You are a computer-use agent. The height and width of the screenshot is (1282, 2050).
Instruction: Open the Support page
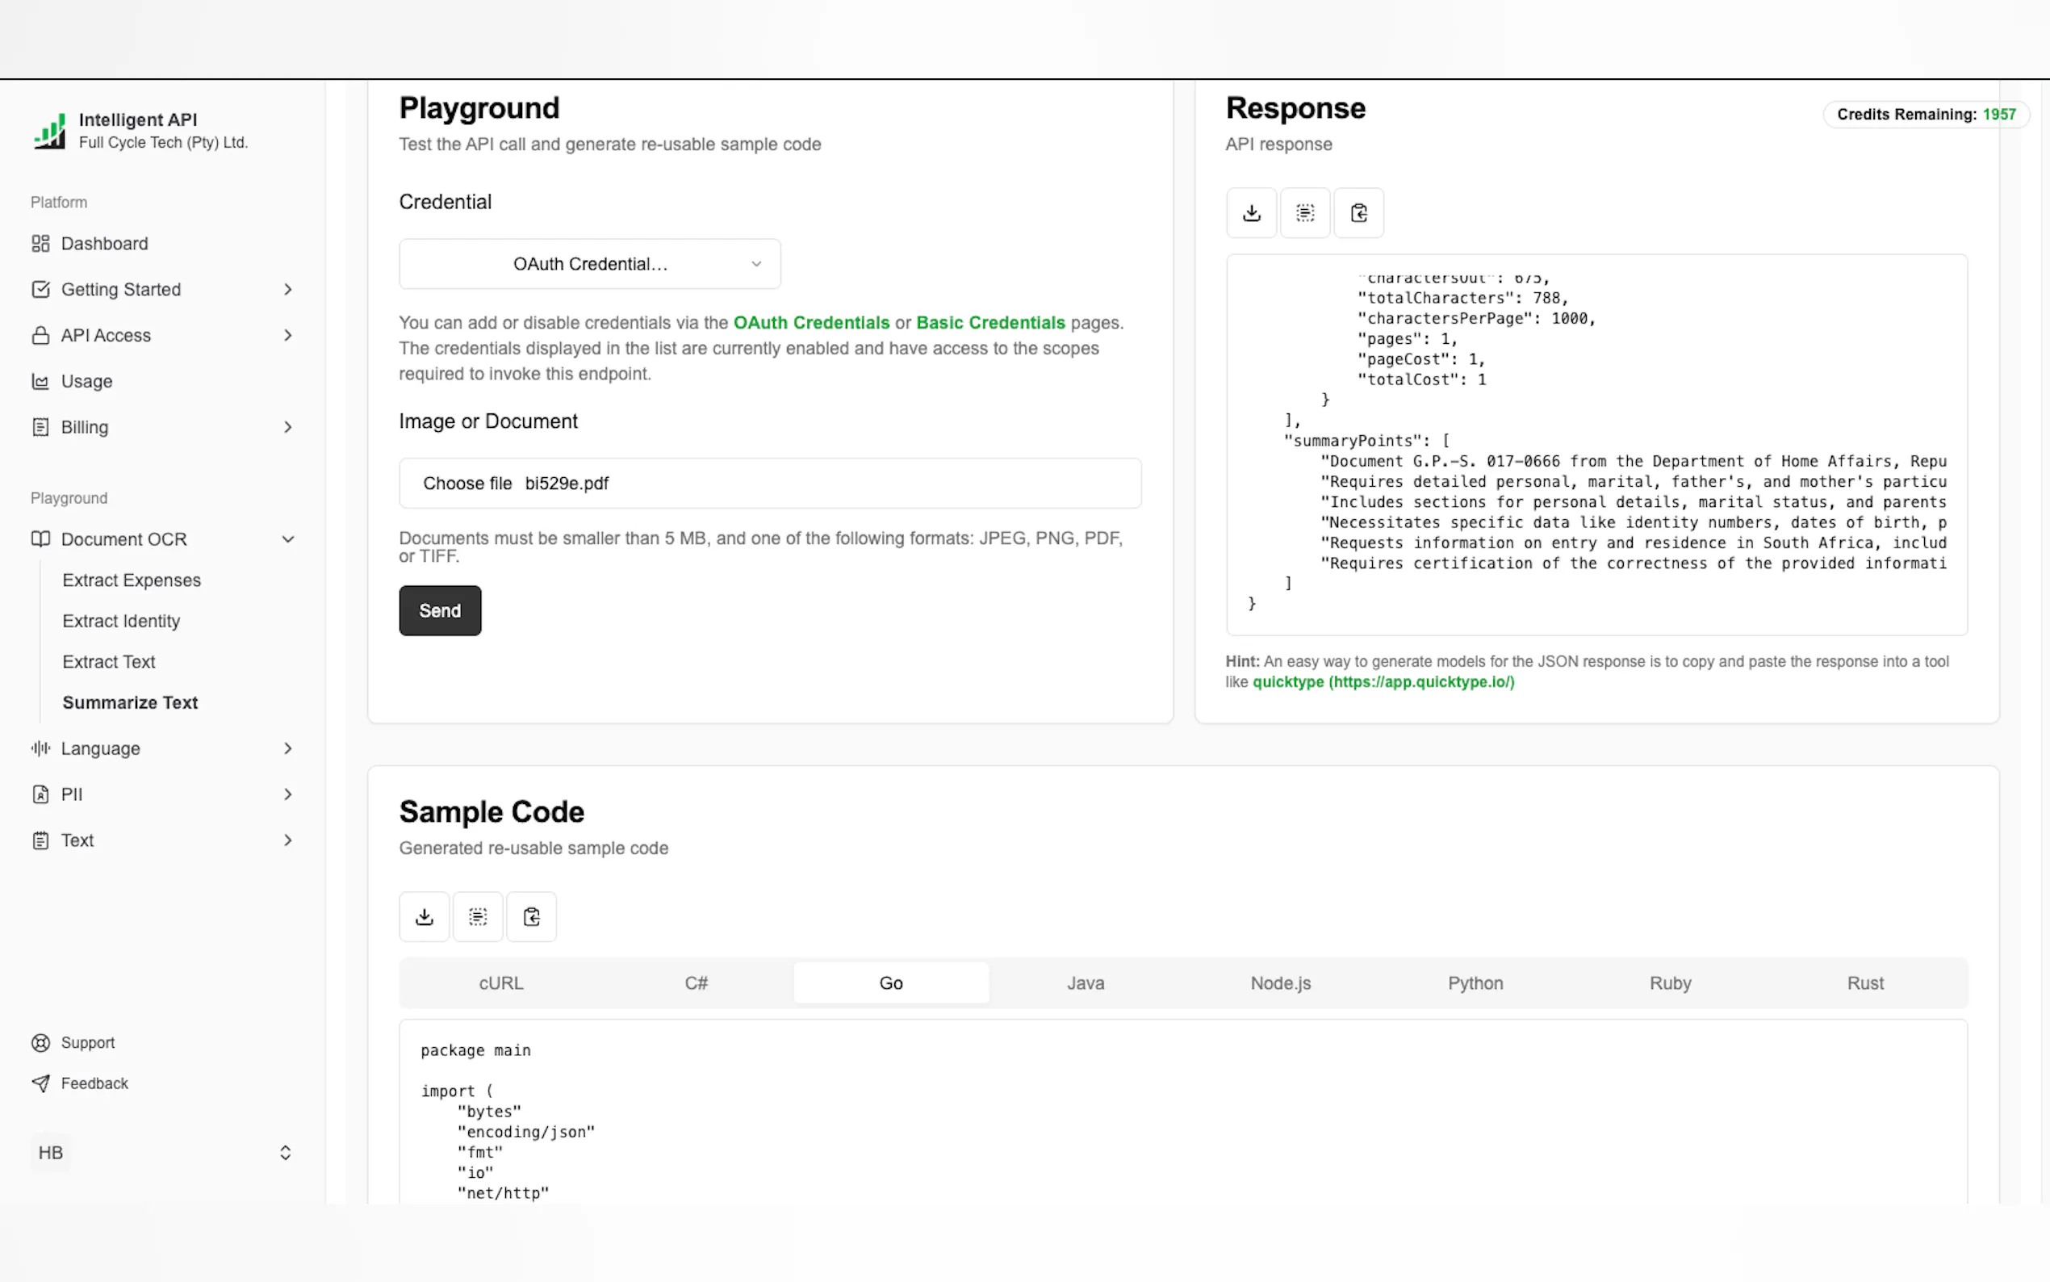(87, 1043)
